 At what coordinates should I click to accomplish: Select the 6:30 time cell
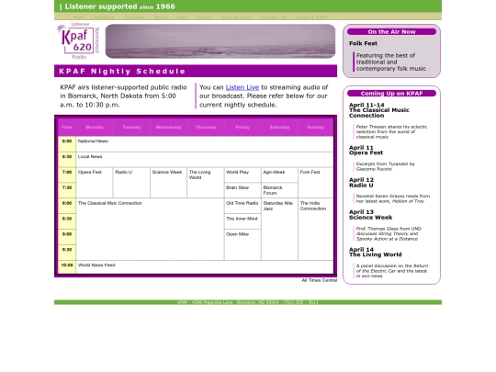pyautogui.click(x=67, y=160)
